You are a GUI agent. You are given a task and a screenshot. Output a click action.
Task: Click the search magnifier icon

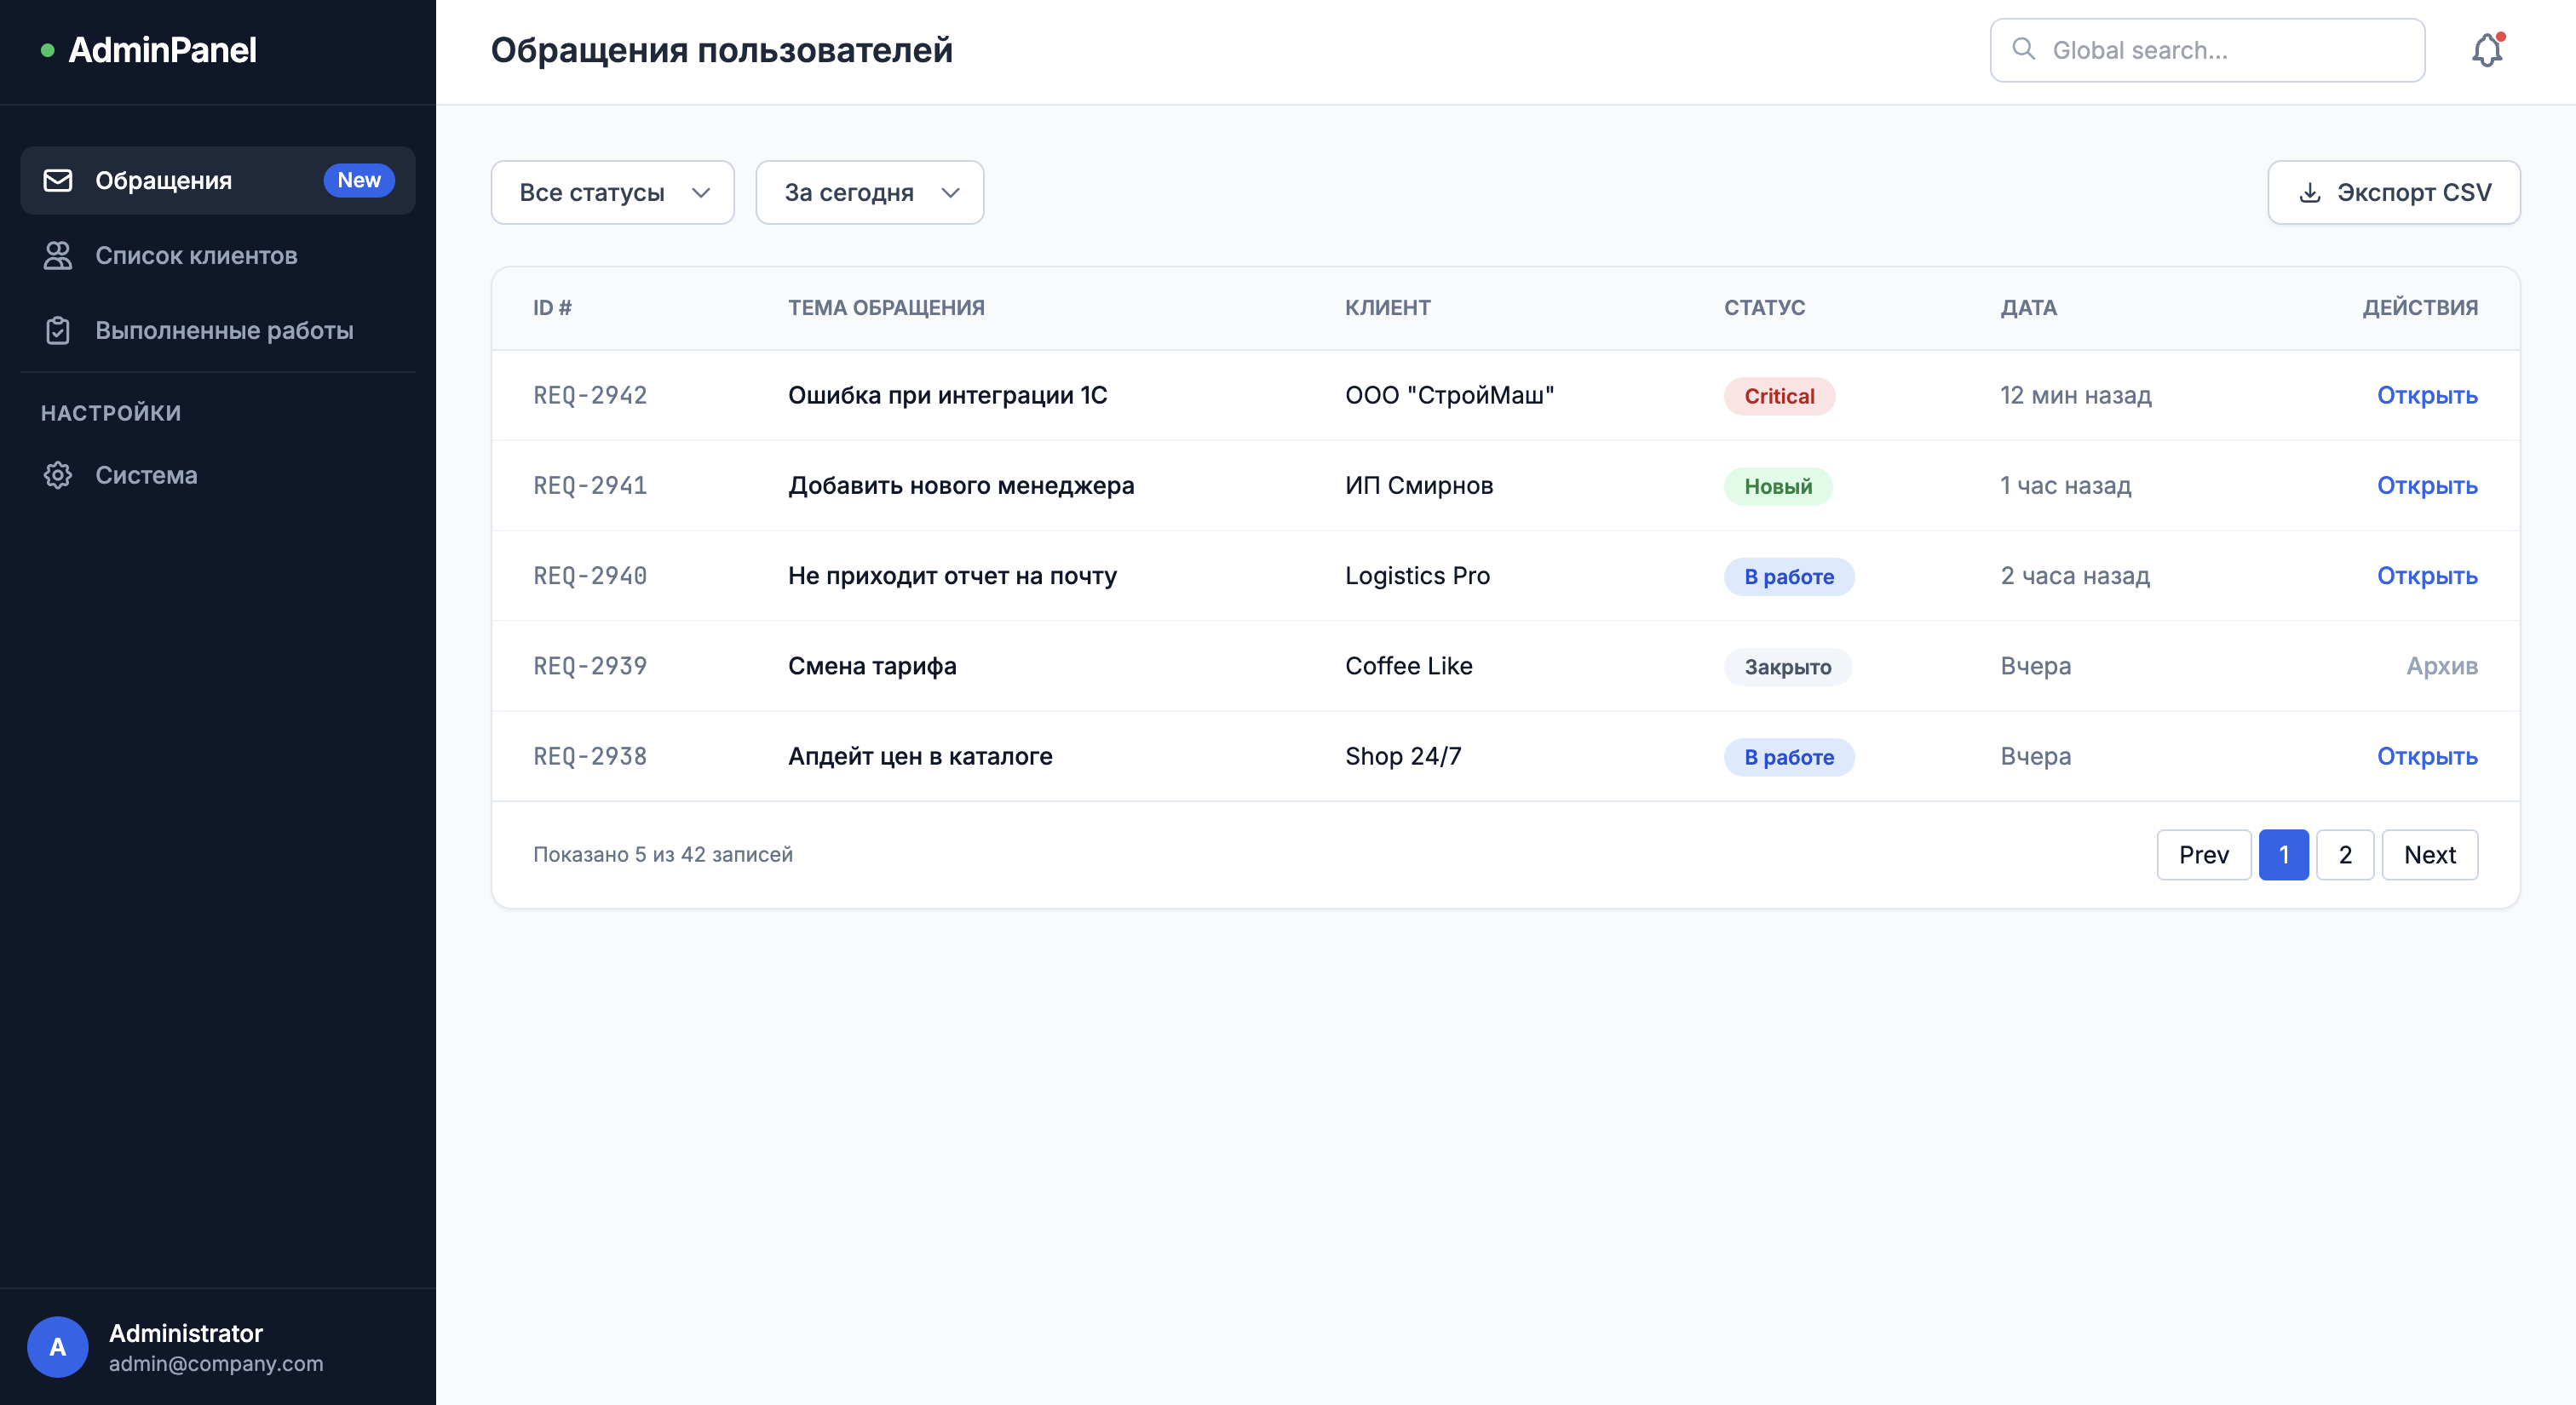[x=2022, y=49]
